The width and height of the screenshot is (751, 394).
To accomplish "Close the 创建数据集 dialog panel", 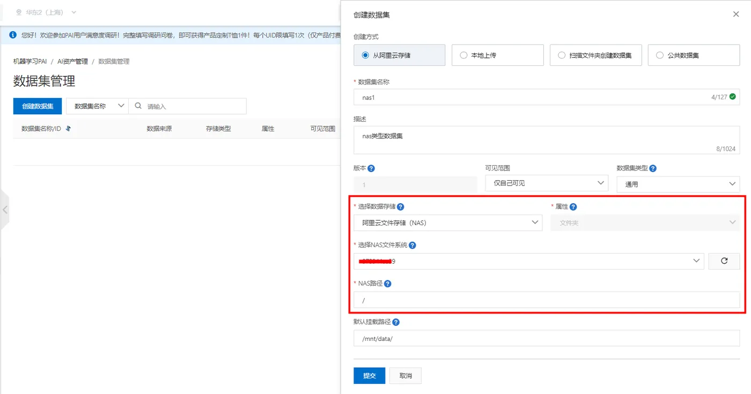I will (x=735, y=14).
